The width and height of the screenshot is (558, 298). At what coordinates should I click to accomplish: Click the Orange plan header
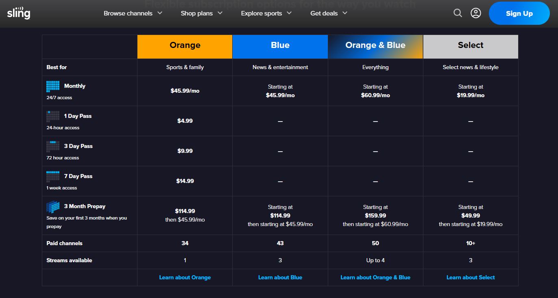coord(185,47)
